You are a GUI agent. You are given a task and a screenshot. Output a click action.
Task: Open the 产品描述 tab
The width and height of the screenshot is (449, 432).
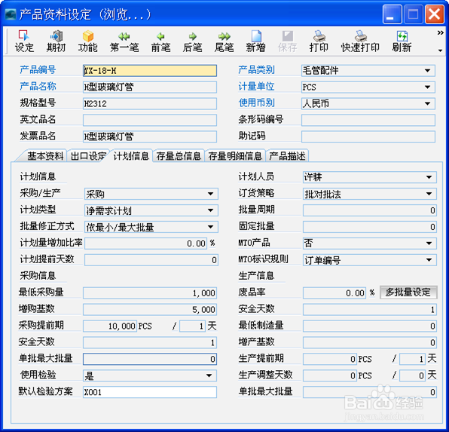287,156
